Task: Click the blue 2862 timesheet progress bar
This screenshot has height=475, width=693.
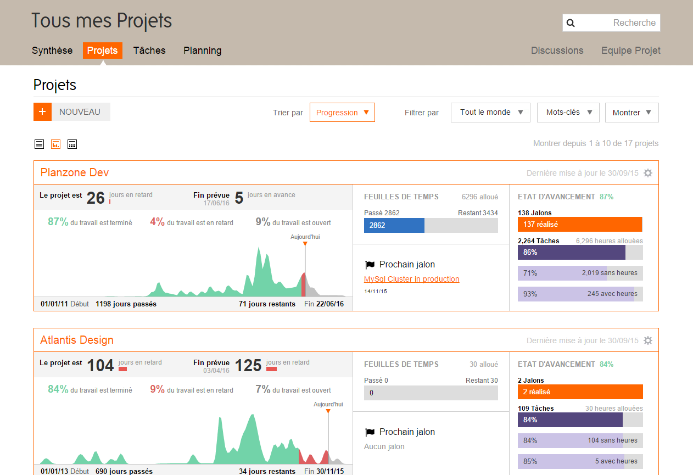Action: (394, 225)
